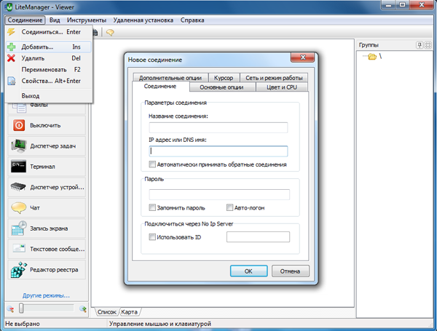Click the Properties document icon in menu
Image resolution: width=437 pixels, height=331 pixels.
(x=12, y=81)
